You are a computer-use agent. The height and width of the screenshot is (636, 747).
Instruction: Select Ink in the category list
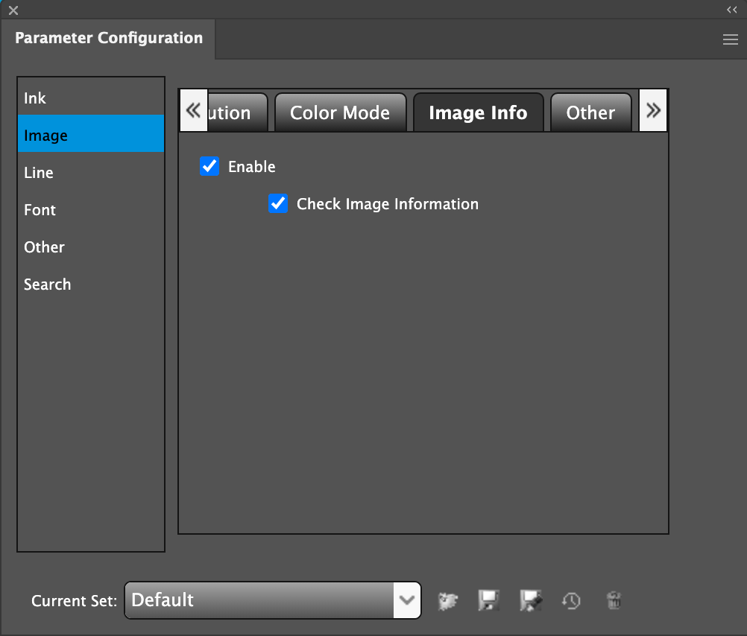[x=35, y=98]
